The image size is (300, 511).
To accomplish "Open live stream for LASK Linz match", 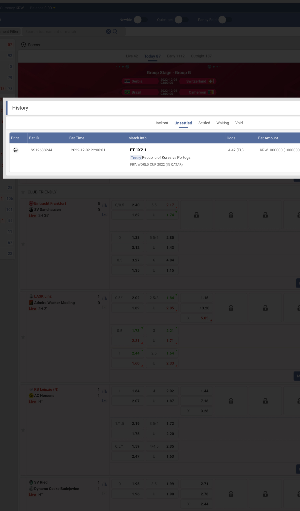I will [105, 307].
